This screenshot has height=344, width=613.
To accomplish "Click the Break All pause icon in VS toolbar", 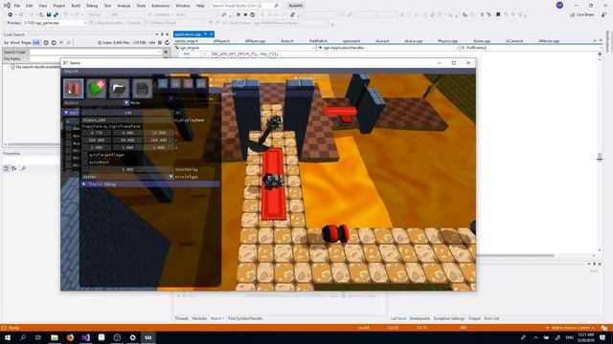I will click(238, 15).
